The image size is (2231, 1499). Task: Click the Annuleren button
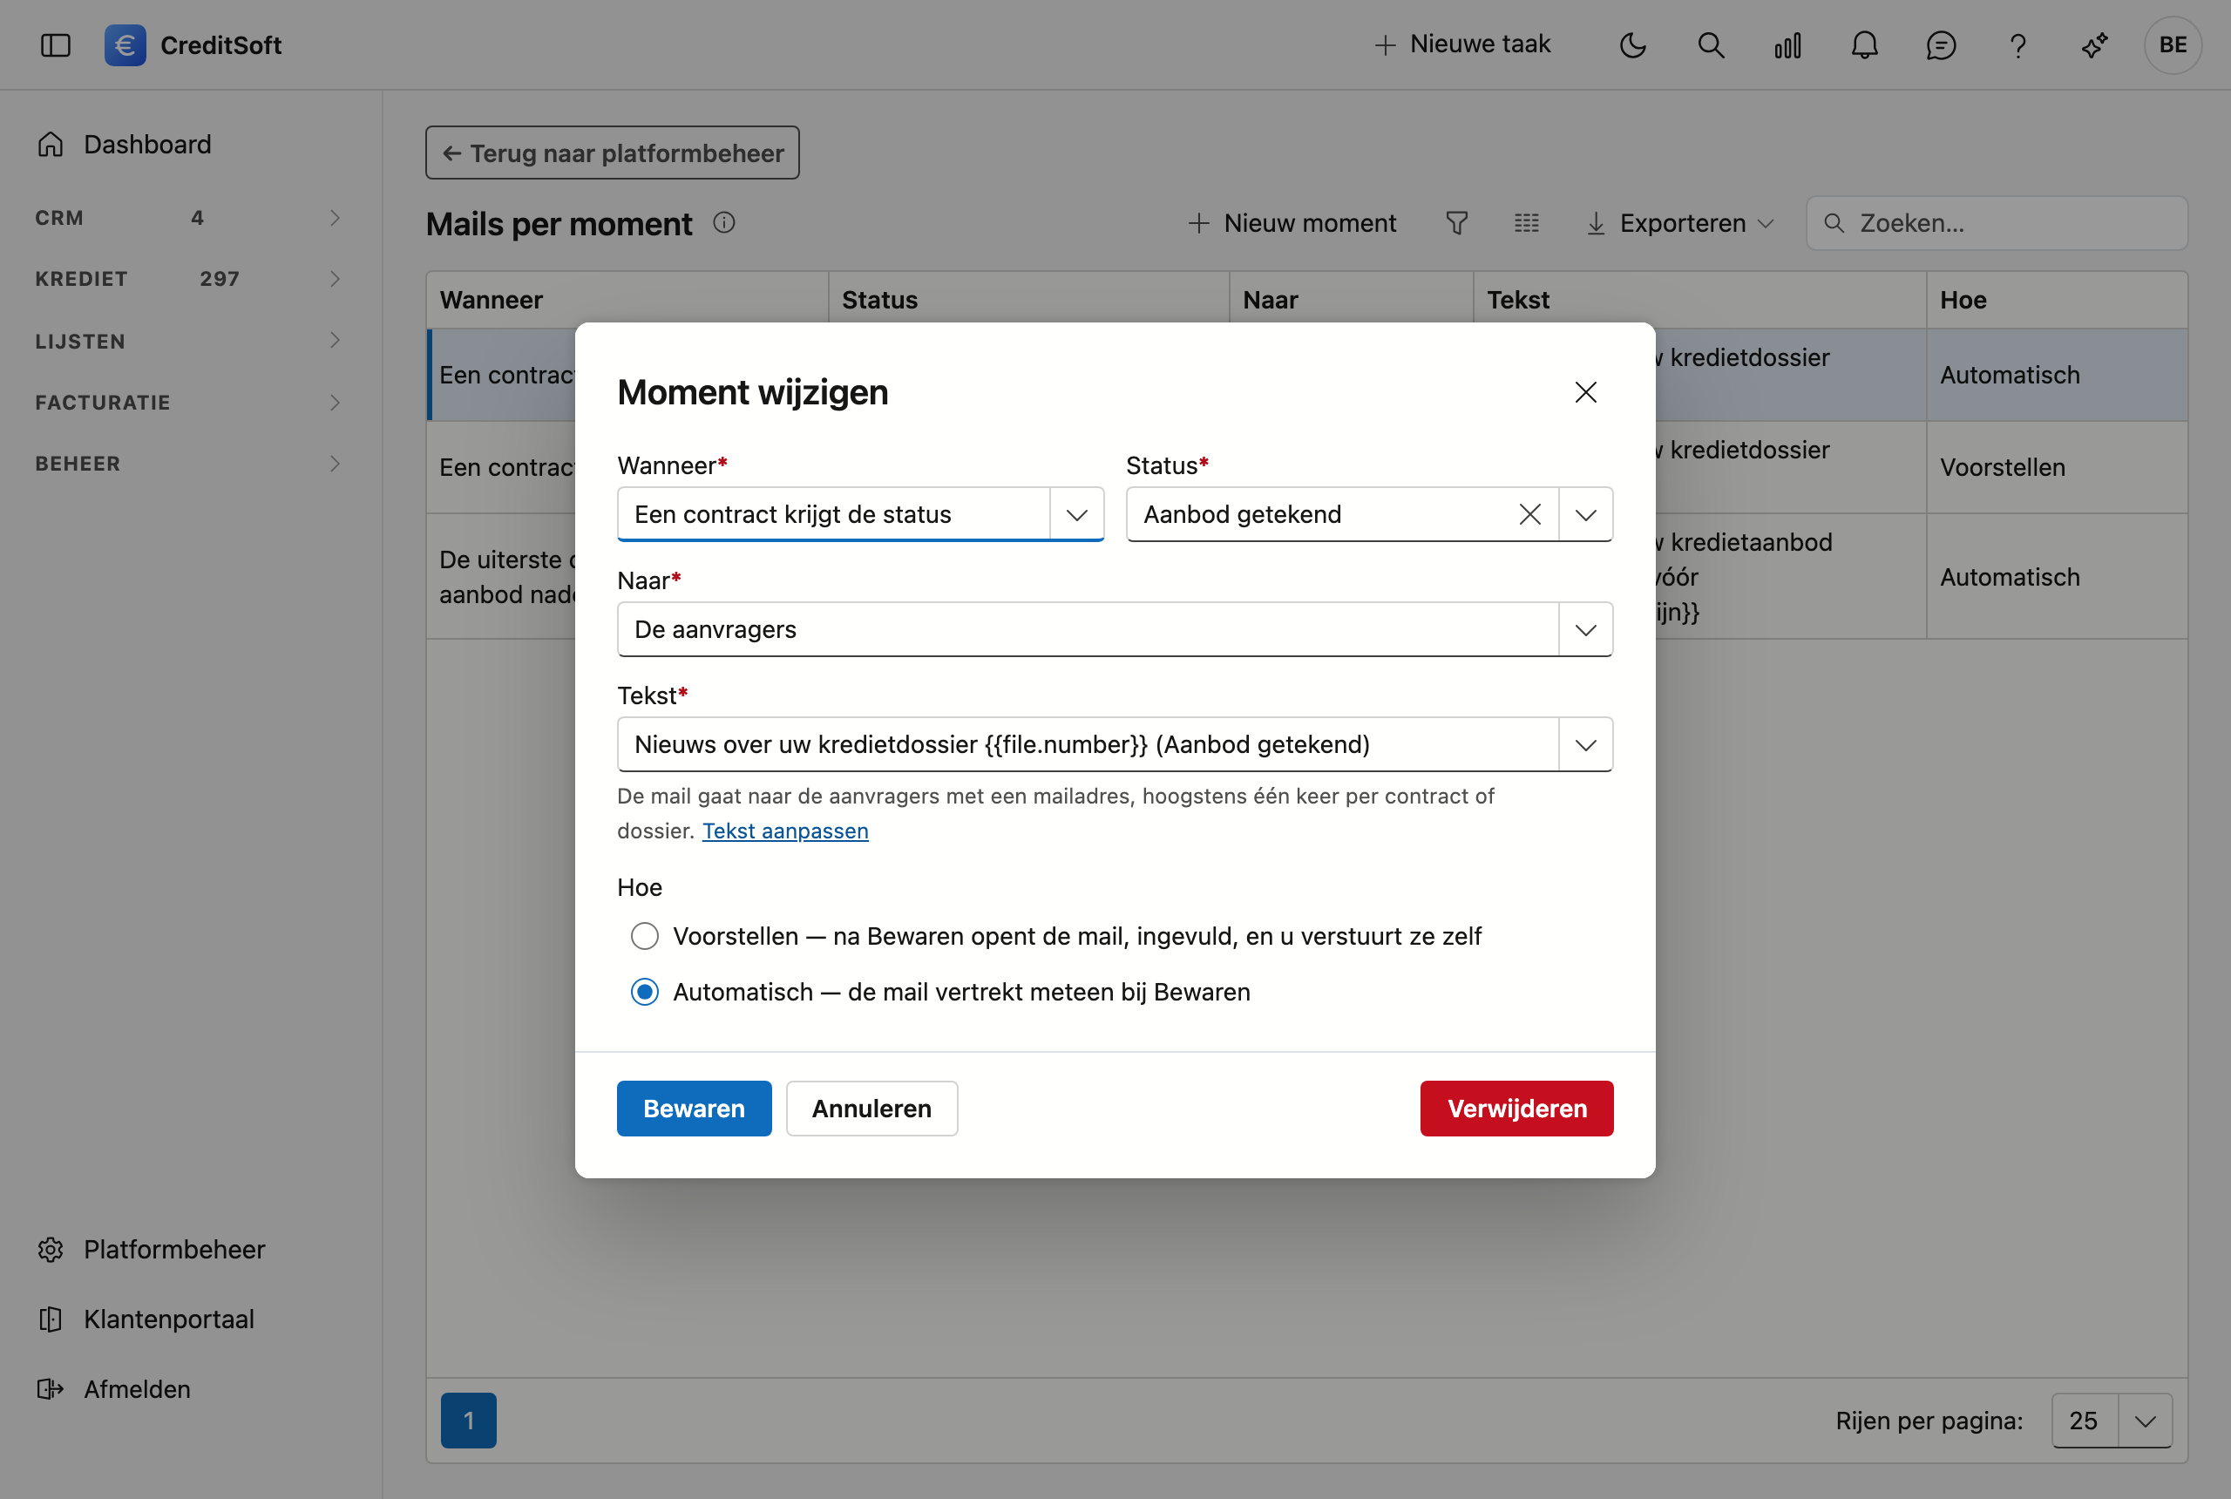871,1109
